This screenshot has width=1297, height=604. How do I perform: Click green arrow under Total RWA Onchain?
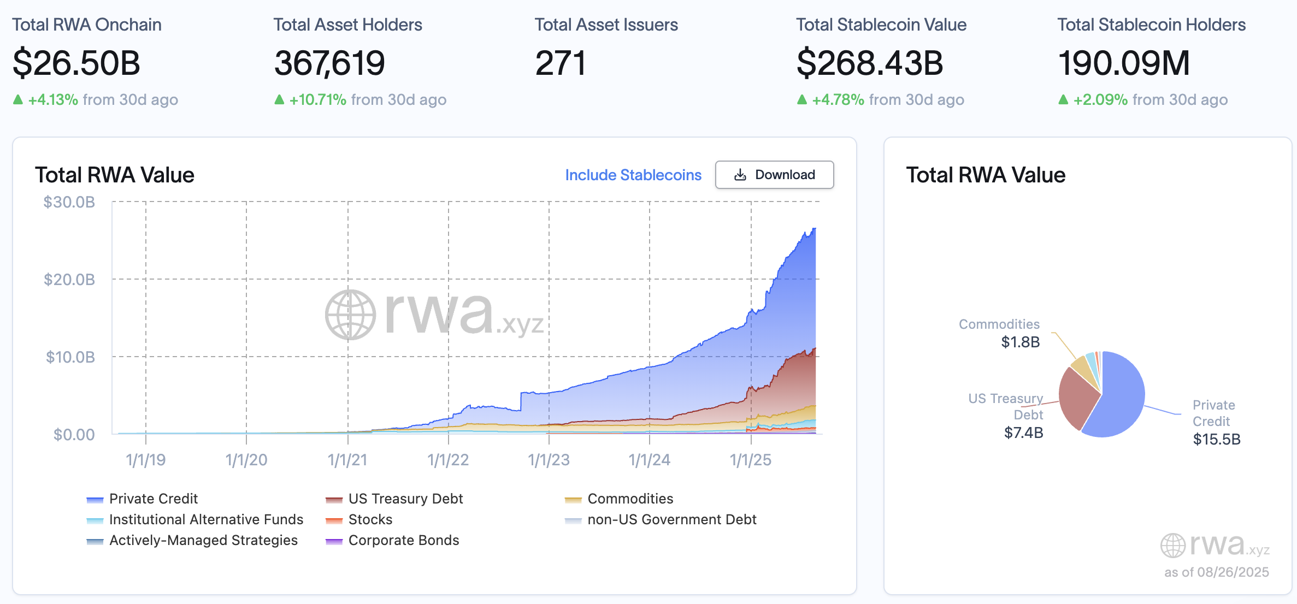click(18, 99)
